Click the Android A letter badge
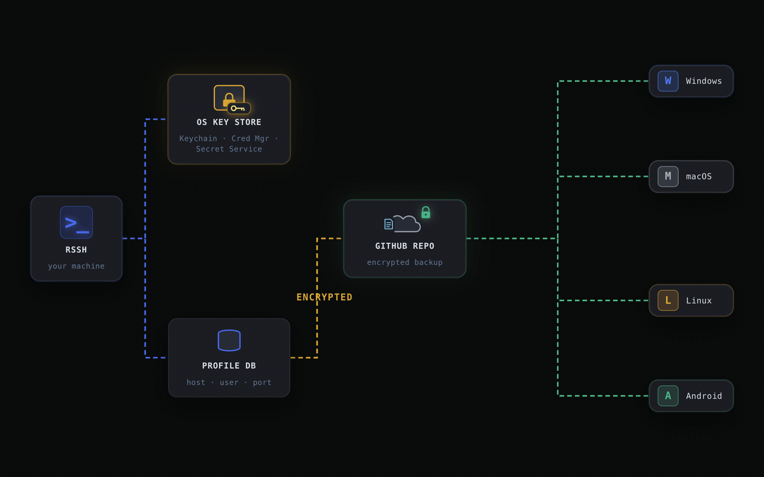Image resolution: width=764 pixels, height=477 pixels. coord(668,396)
